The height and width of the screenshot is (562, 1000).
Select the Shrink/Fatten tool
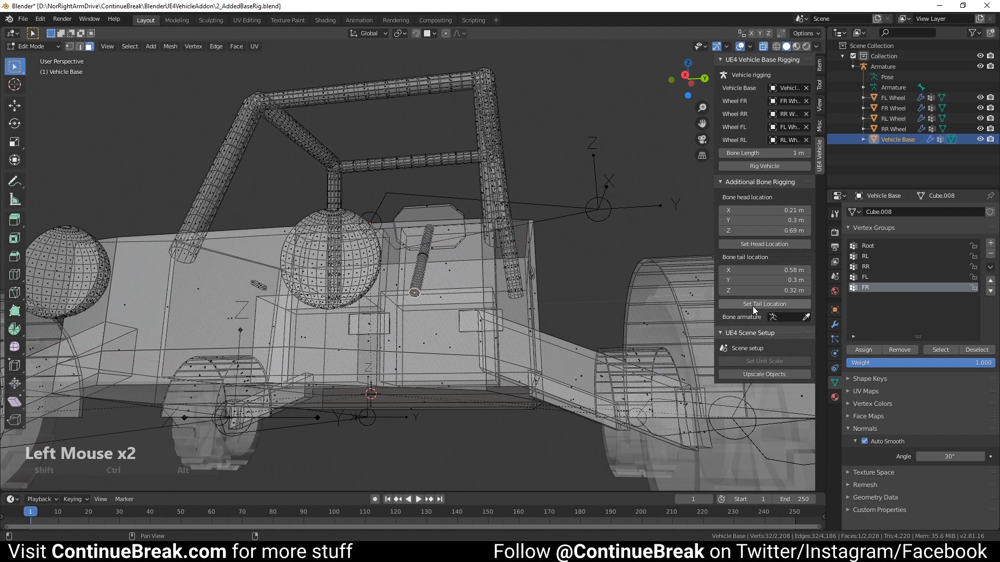(x=15, y=384)
